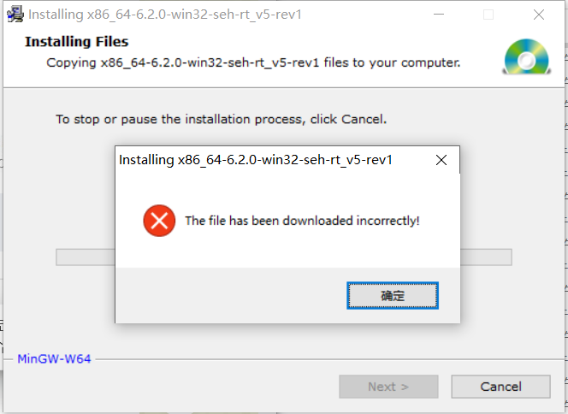Close the main installer window
568x414 pixels.
point(539,15)
